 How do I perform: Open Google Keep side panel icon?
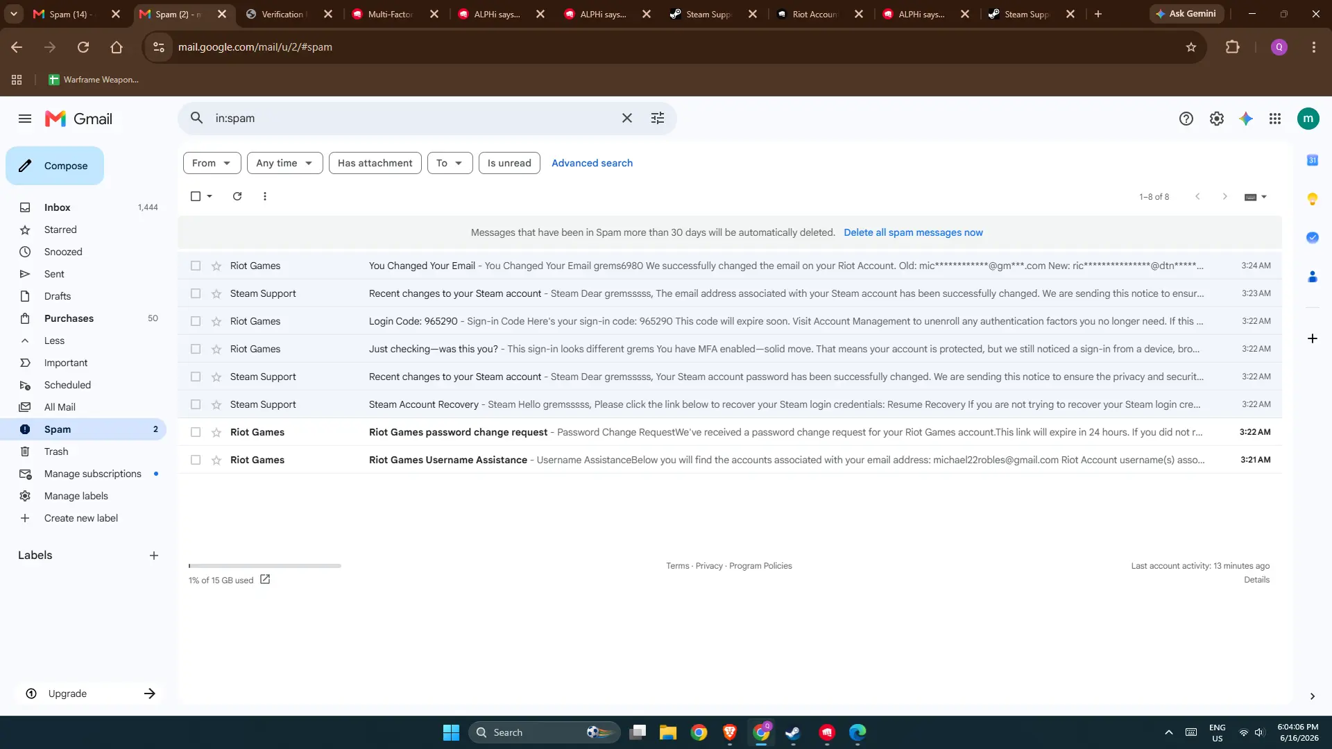(1313, 199)
